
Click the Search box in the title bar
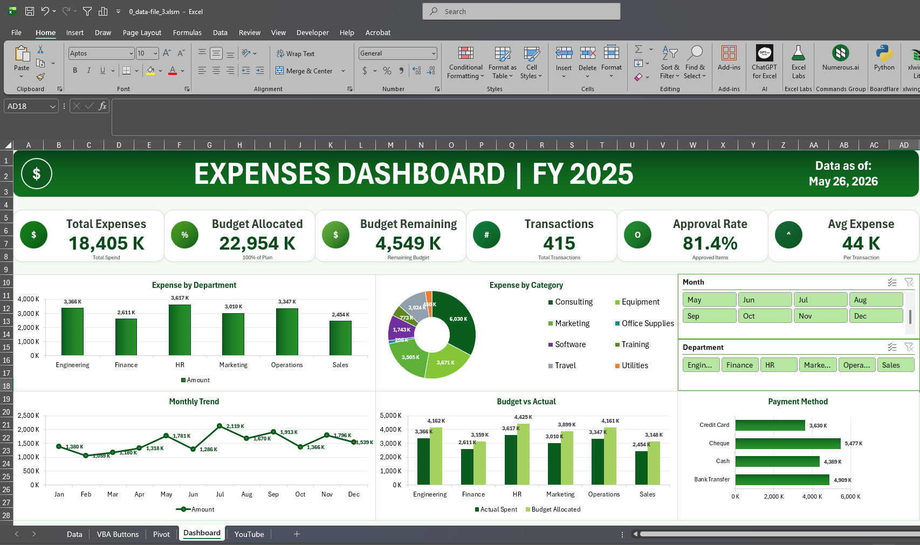521,11
